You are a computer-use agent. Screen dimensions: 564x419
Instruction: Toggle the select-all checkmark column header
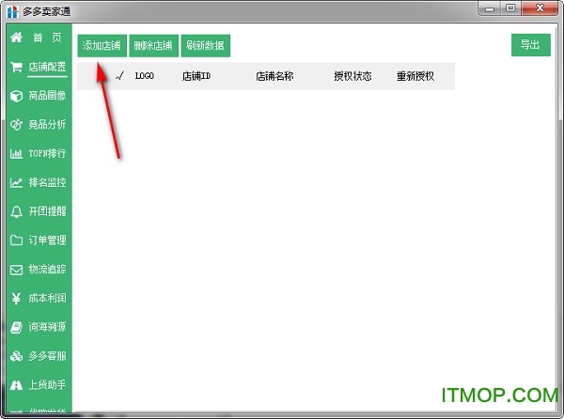point(118,76)
